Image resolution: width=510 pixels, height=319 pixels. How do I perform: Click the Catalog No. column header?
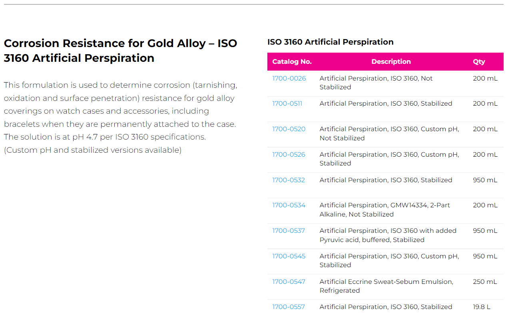pyautogui.click(x=292, y=62)
